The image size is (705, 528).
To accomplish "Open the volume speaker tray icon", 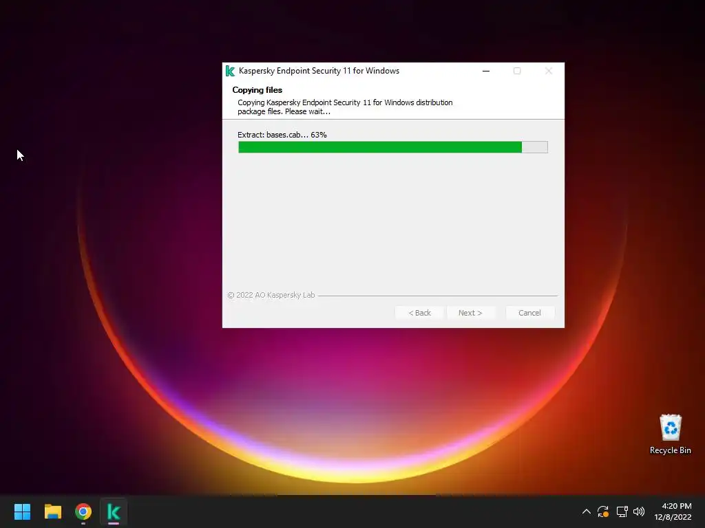I will click(639, 511).
